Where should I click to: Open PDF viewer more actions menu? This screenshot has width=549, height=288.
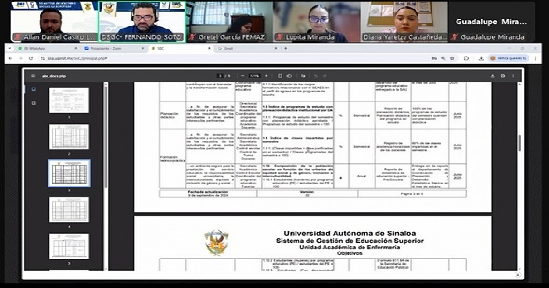[x=513, y=76]
